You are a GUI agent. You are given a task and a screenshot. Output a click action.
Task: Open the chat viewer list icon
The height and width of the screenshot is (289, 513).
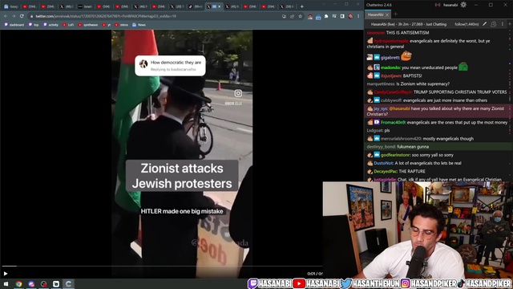[x=494, y=24]
